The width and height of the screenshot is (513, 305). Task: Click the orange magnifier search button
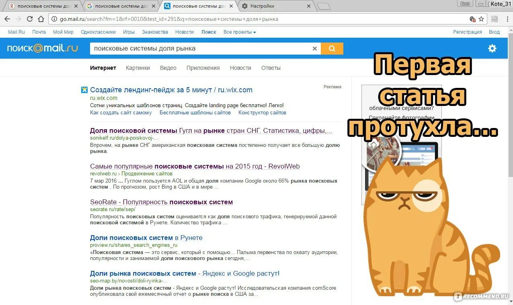[x=332, y=49]
